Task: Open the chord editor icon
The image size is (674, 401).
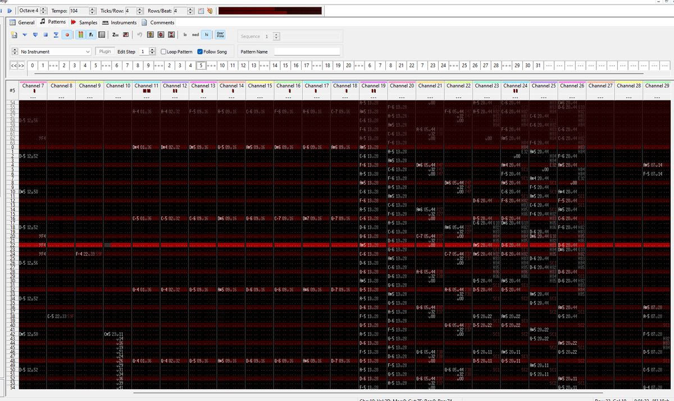Action: pos(126,35)
